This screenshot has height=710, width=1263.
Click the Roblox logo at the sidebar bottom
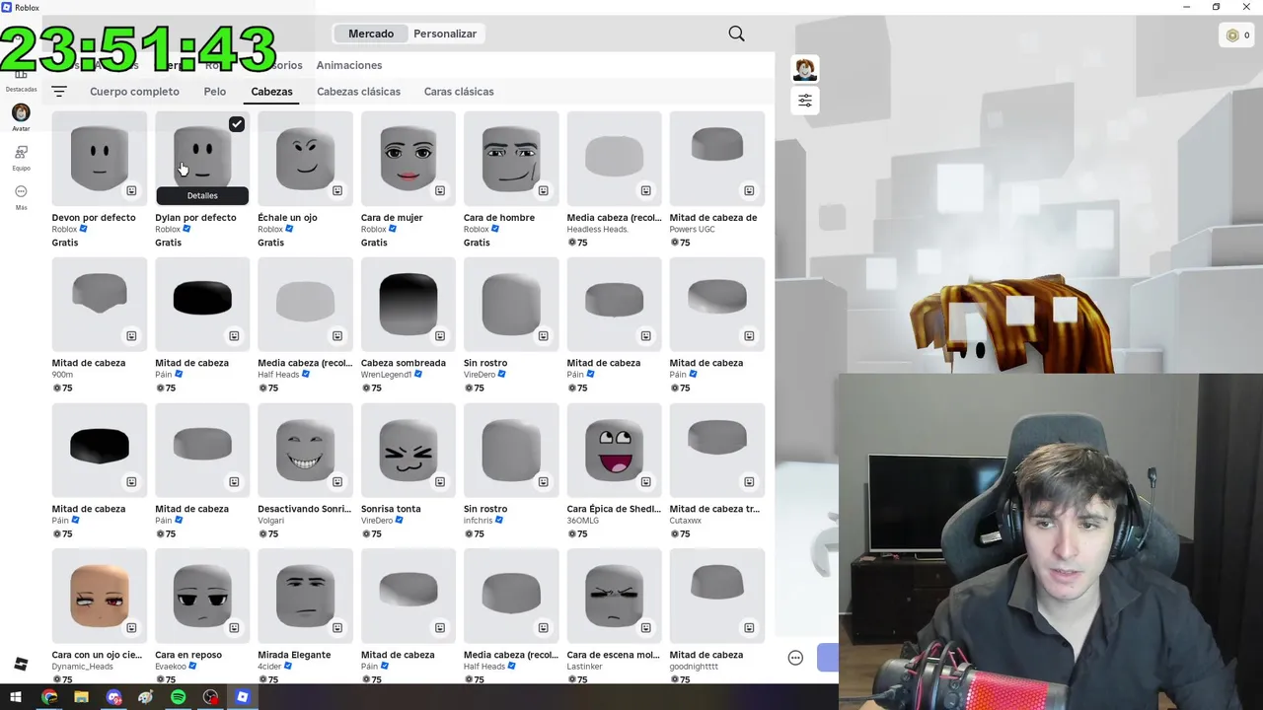click(x=21, y=664)
